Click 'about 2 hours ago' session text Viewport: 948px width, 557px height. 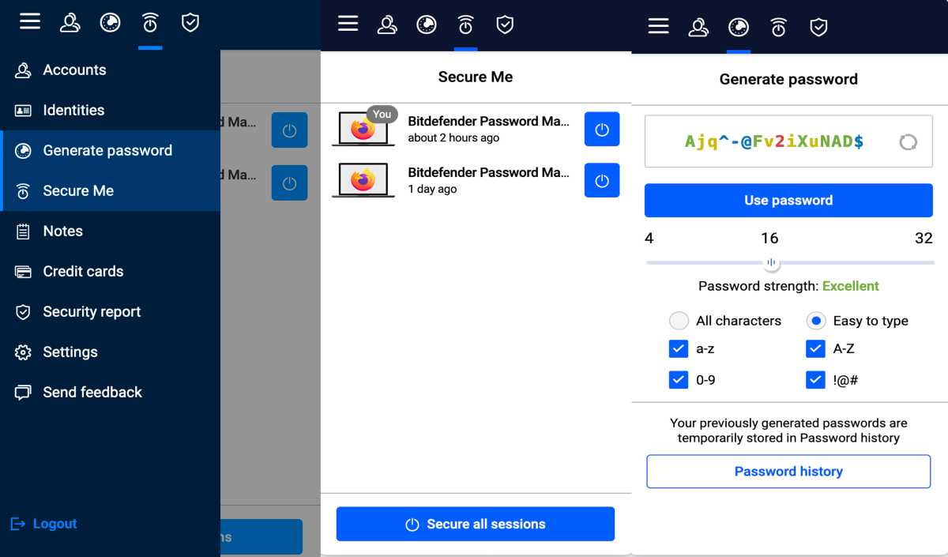[453, 137]
